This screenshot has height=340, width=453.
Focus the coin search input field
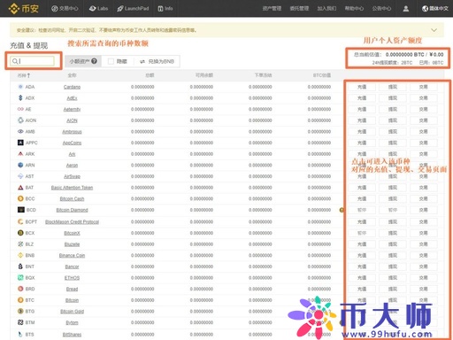(33, 61)
